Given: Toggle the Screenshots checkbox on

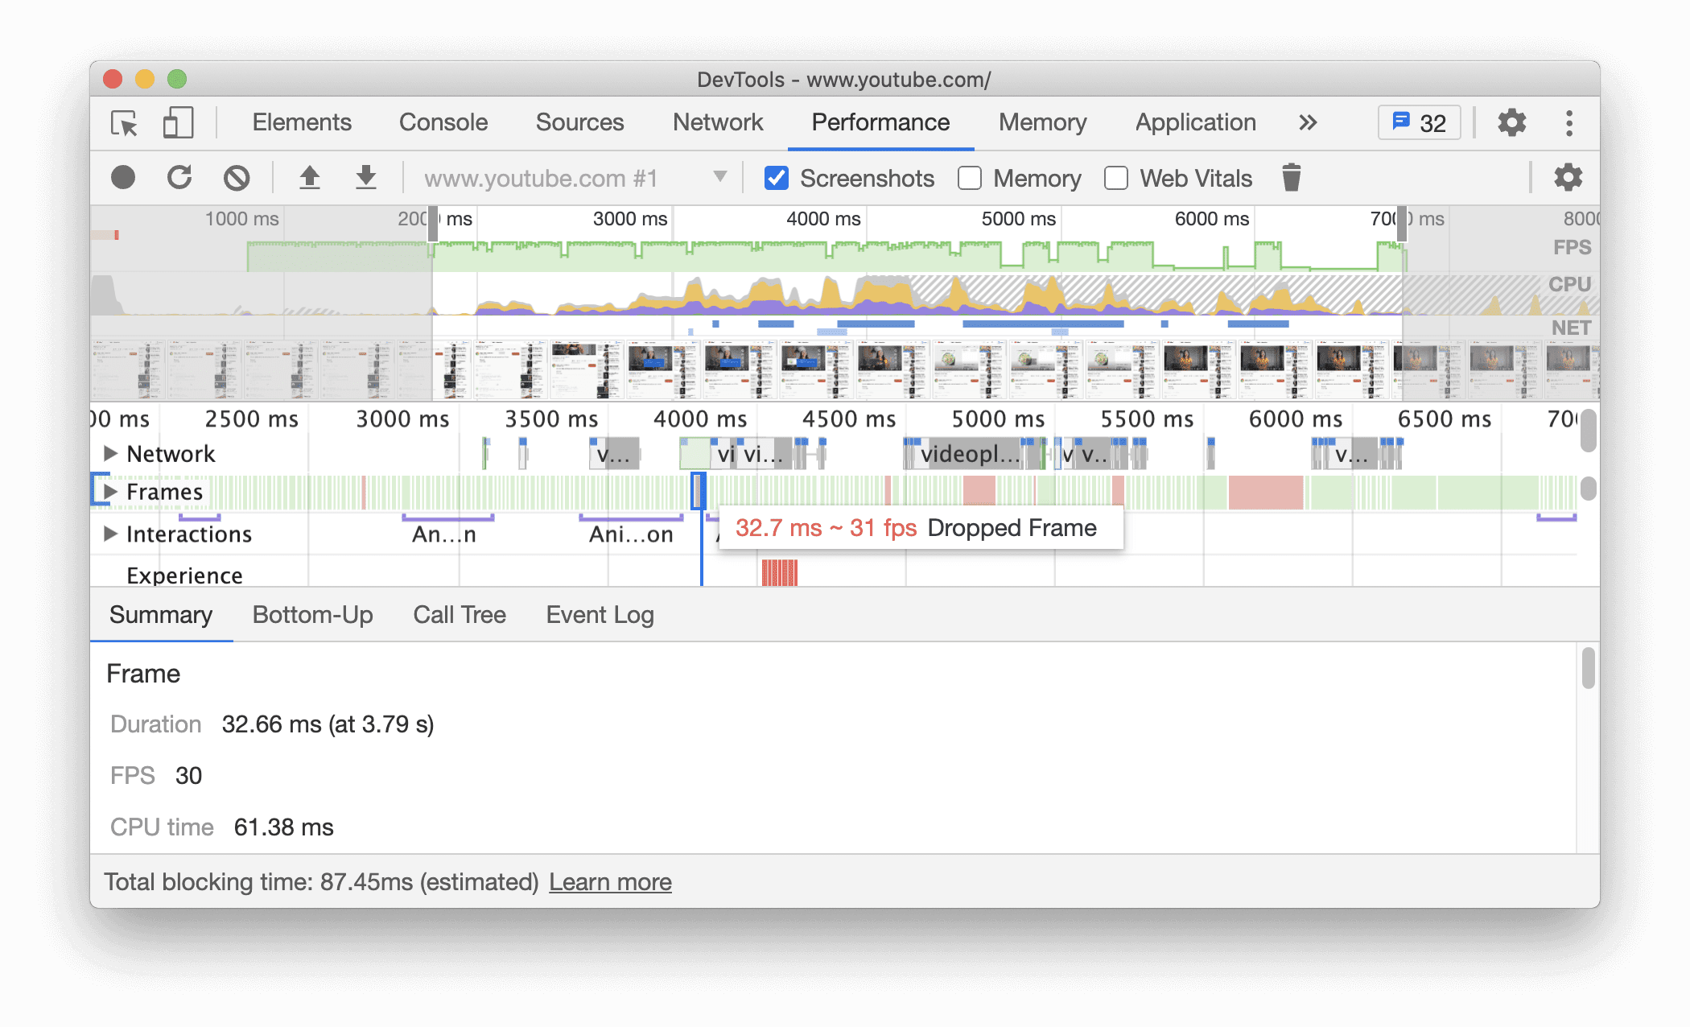Looking at the screenshot, I should [775, 177].
